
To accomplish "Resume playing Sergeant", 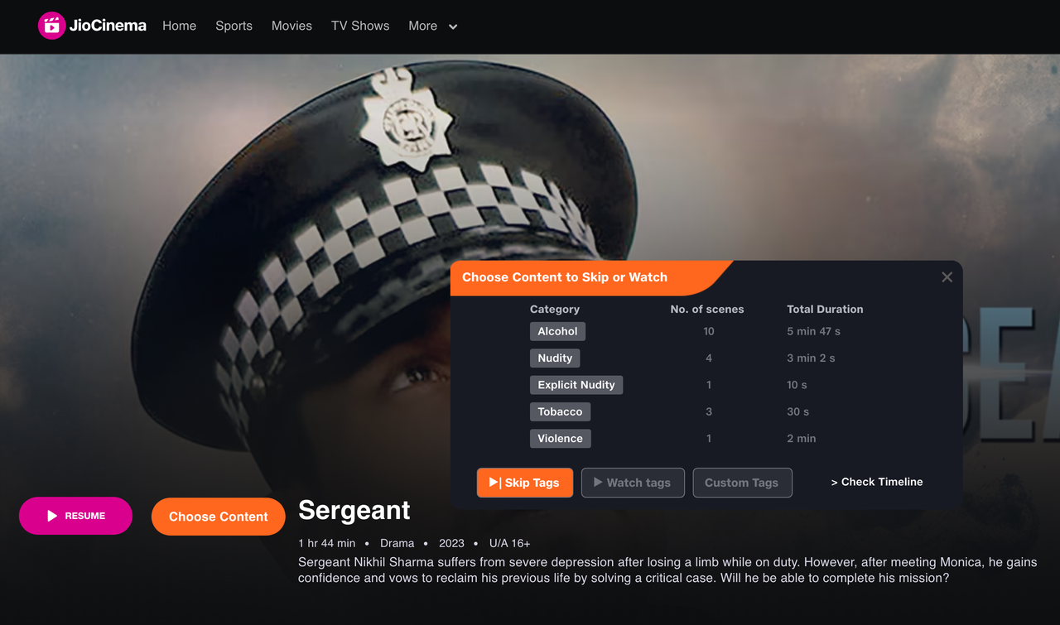I will tap(75, 516).
